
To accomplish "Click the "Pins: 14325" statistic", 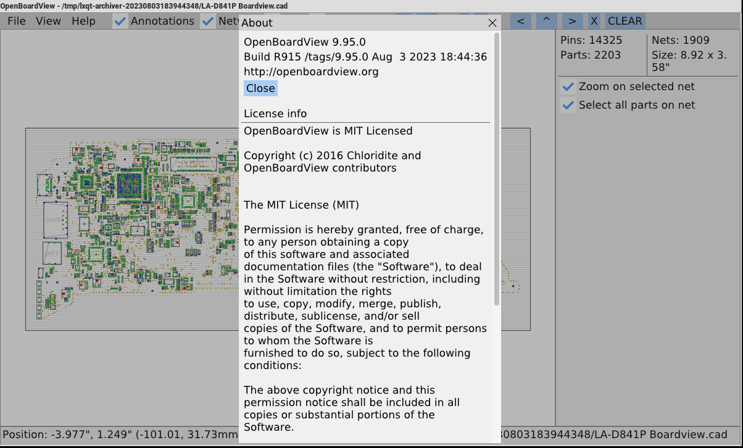I will (x=591, y=40).
